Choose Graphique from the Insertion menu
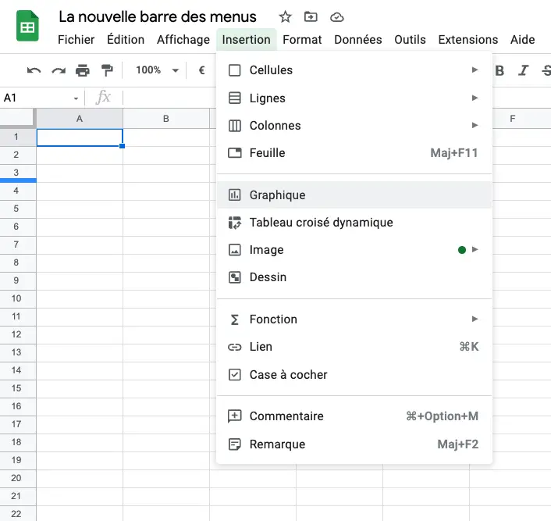The width and height of the screenshot is (551, 521). click(x=354, y=195)
